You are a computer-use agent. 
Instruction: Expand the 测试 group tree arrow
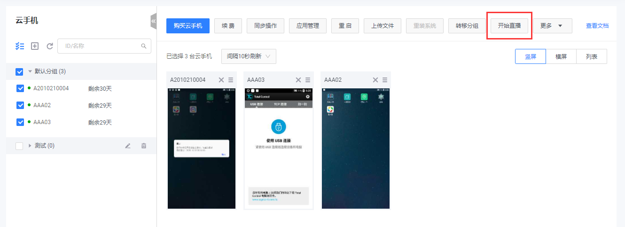click(x=31, y=146)
